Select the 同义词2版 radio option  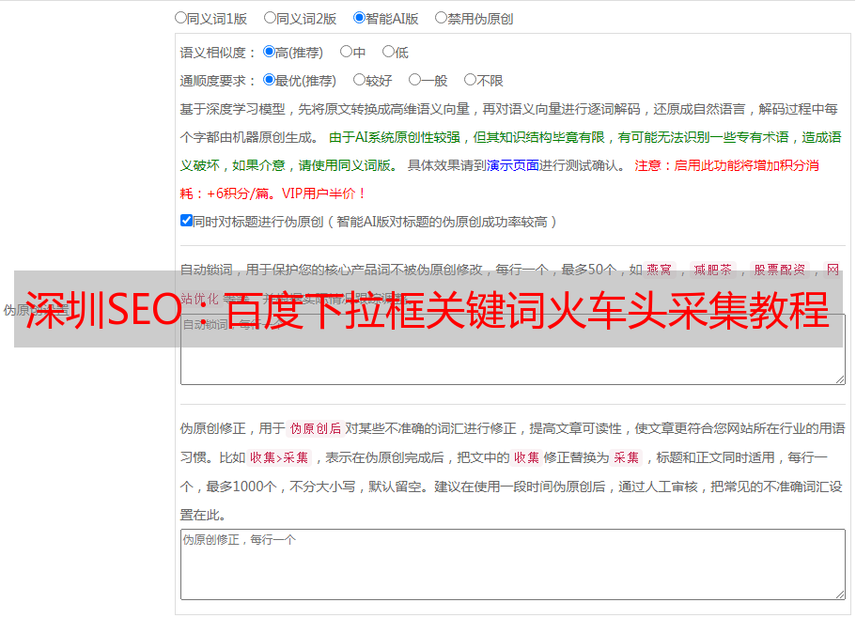pos(270,17)
